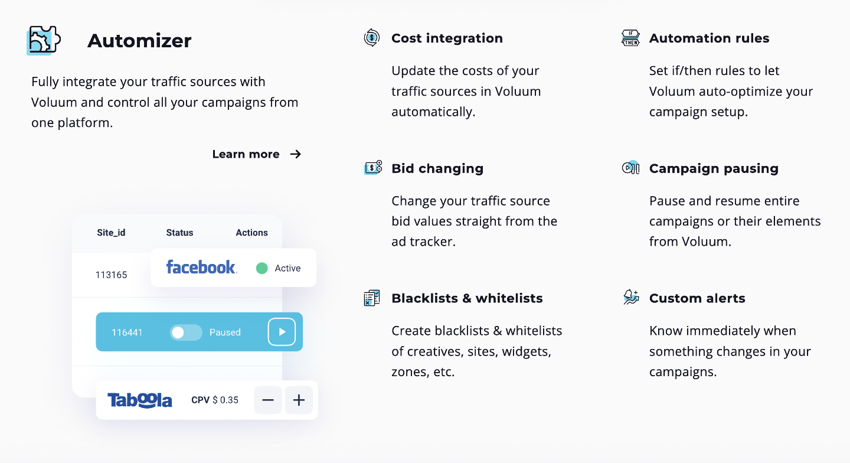This screenshot has height=463, width=850.
Task: Increase the Taboola CPV bid with plus
Action: (x=299, y=400)
